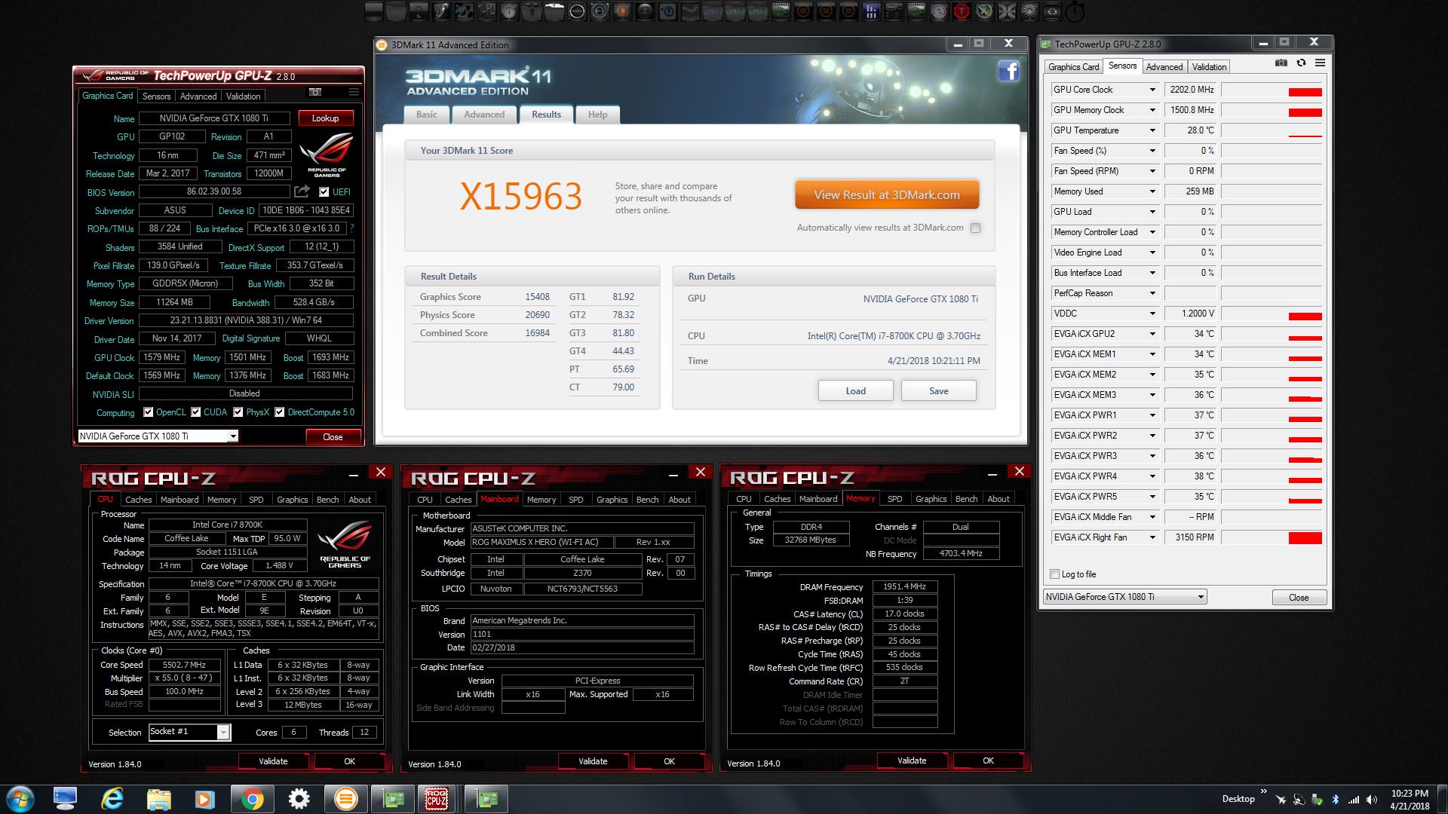Open Internet Explorer from the taskbar
The height and width of the screenshot is (814, 1448).
tap(112, 798)
